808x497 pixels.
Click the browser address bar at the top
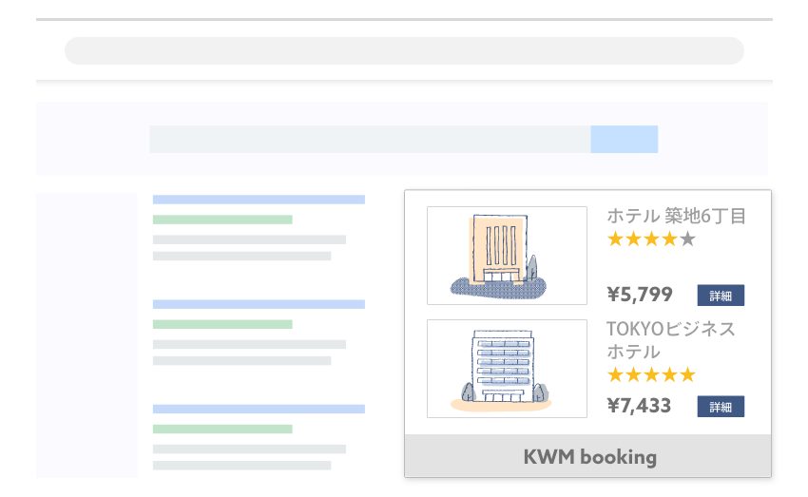click(404, 50)
